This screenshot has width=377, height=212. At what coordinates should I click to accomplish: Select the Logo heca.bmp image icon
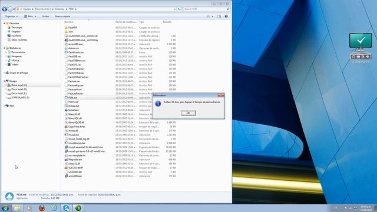tap(66, 127)
